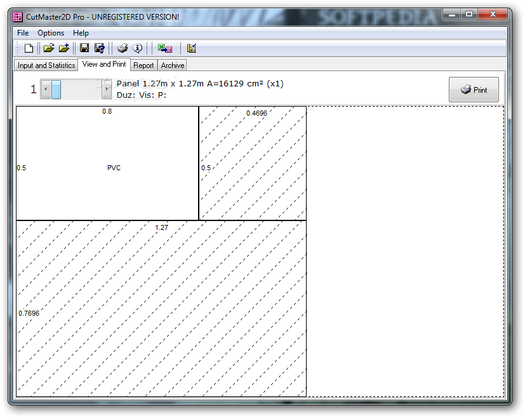This screenshot has width=525, height=418.
Task: Click the panel scrollbar left arrow
Action: (x=46, y=89)
